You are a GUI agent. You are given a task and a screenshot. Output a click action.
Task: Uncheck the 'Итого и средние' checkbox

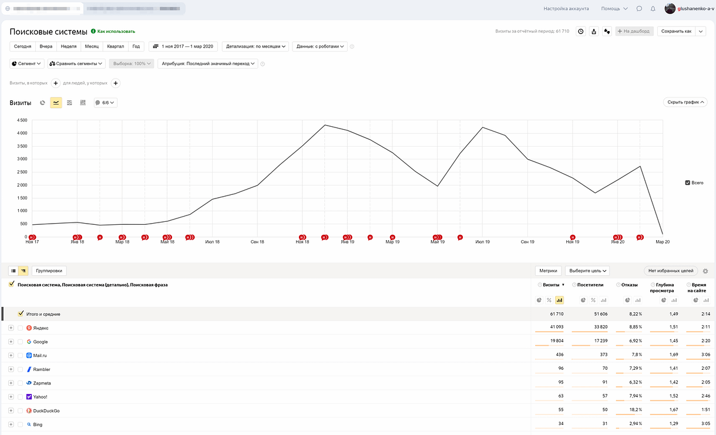21,314
